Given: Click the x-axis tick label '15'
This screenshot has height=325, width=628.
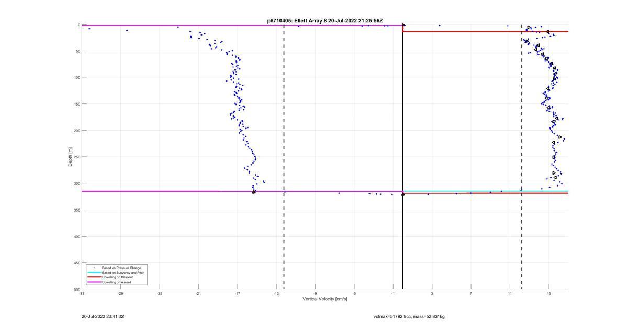Looking at the screenshot, I should click(549, 293).
